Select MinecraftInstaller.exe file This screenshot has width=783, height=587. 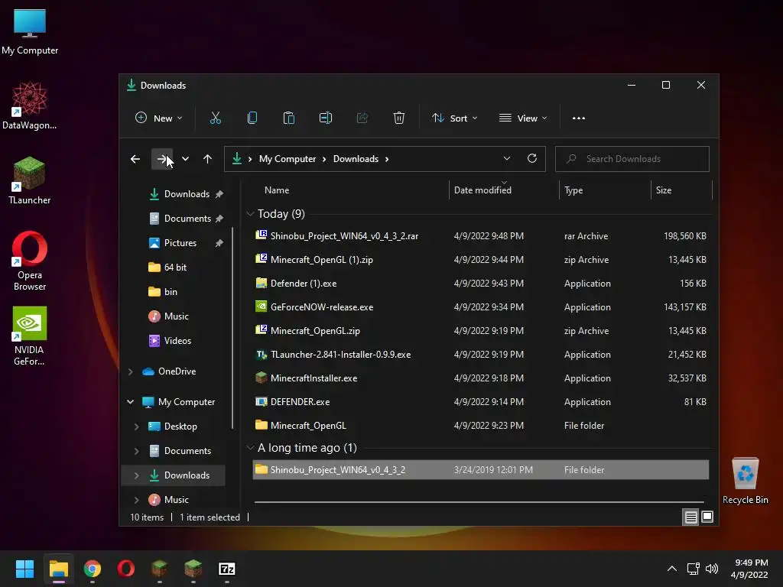click(481, 378)
